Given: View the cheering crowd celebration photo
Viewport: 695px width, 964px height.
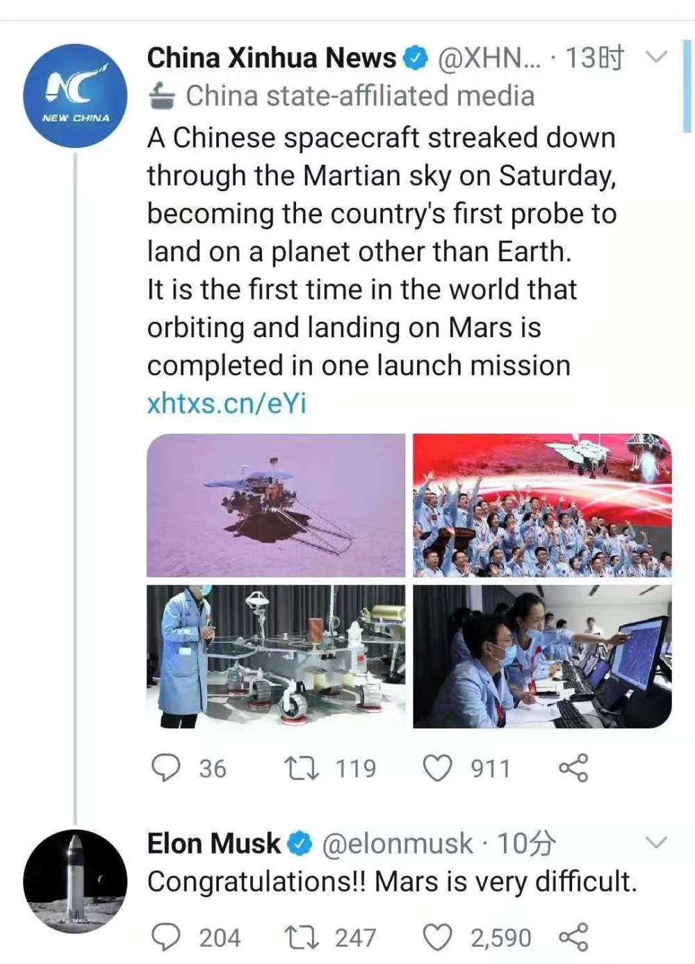Looking at the screenshot, I should click(x=542, y=505).
